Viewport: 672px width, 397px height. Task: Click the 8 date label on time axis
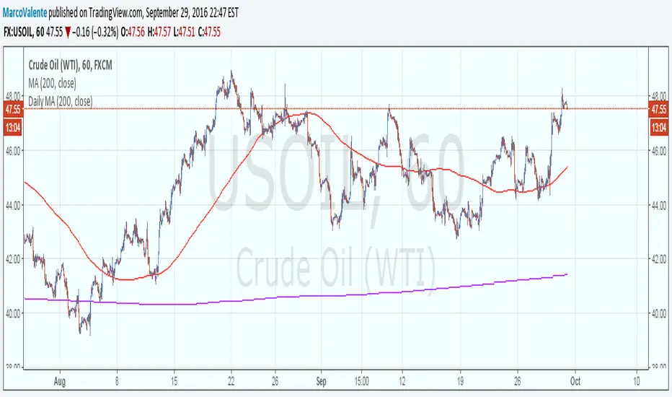[117, 380]
